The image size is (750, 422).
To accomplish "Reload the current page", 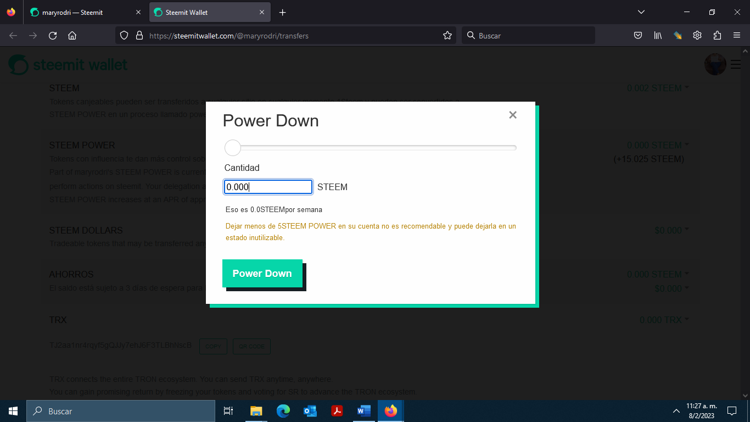I will tap(53, 36).
